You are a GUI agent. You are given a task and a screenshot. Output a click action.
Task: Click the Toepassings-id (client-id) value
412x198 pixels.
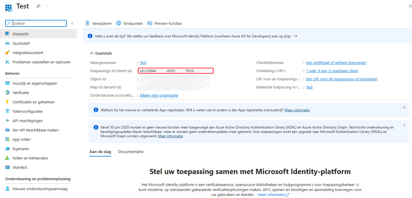176,71
